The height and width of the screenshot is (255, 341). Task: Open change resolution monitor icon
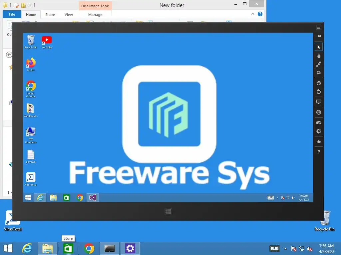point(319,102)
